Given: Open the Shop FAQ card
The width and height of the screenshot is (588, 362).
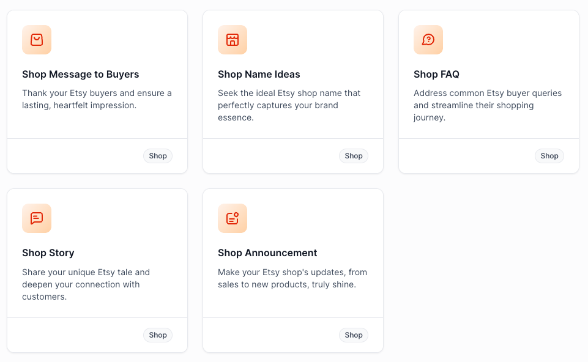Looking at the screenshot, I should pyautogui.click(x=488, y=92).
